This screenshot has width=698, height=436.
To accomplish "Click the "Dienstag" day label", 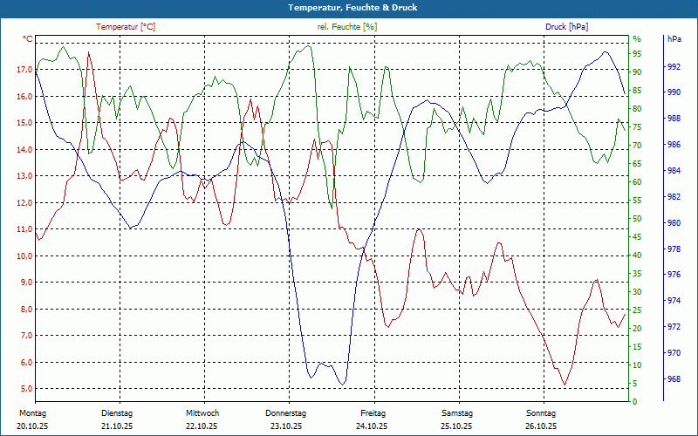I will pyautogui.click(x=117, y=413).
